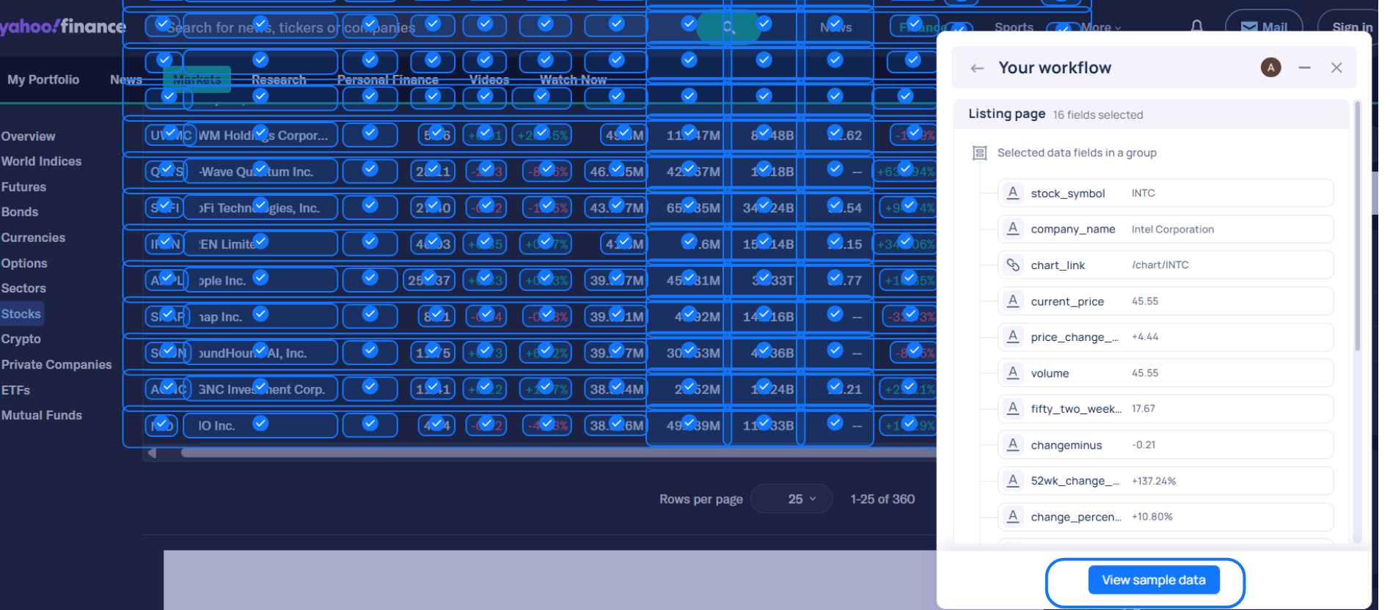Select Crypto in the left sidebar
This screenshot has height=610, width=1390.
(21, 339)
